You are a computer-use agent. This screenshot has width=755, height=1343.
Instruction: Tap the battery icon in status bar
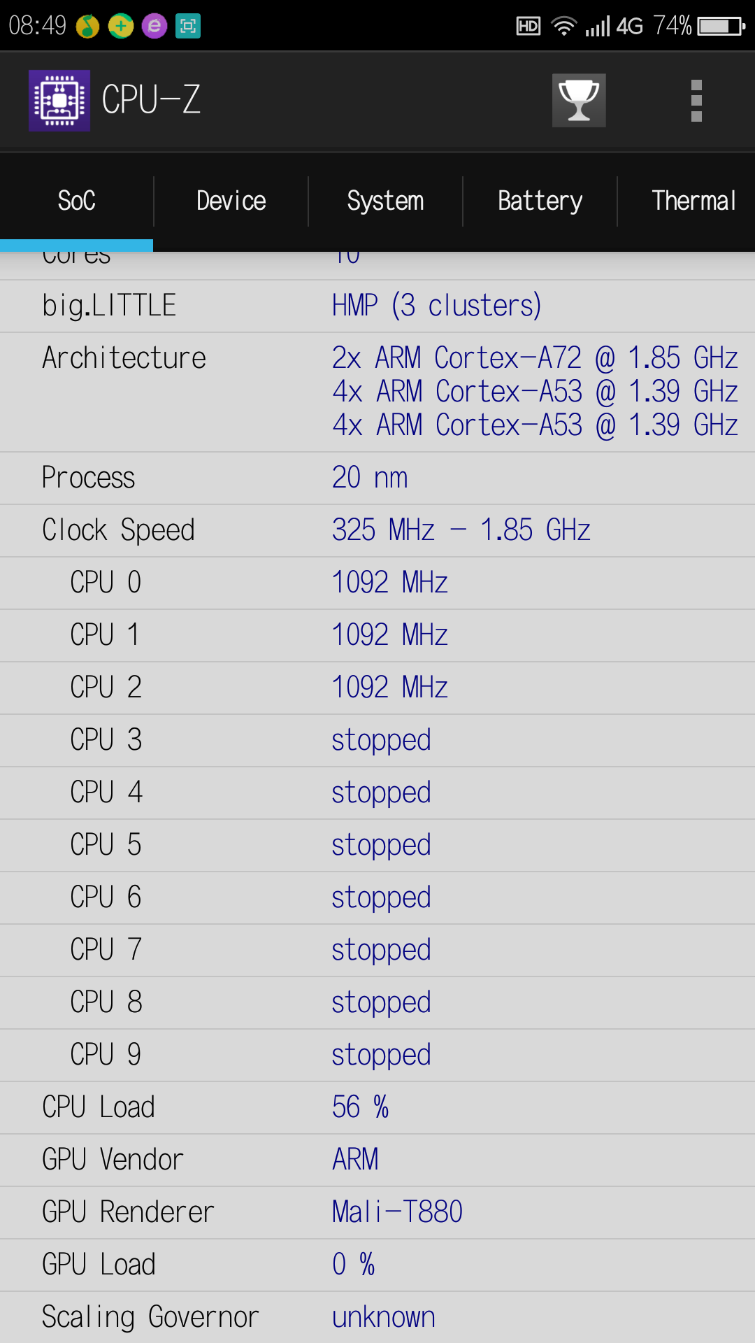(721, 27)
